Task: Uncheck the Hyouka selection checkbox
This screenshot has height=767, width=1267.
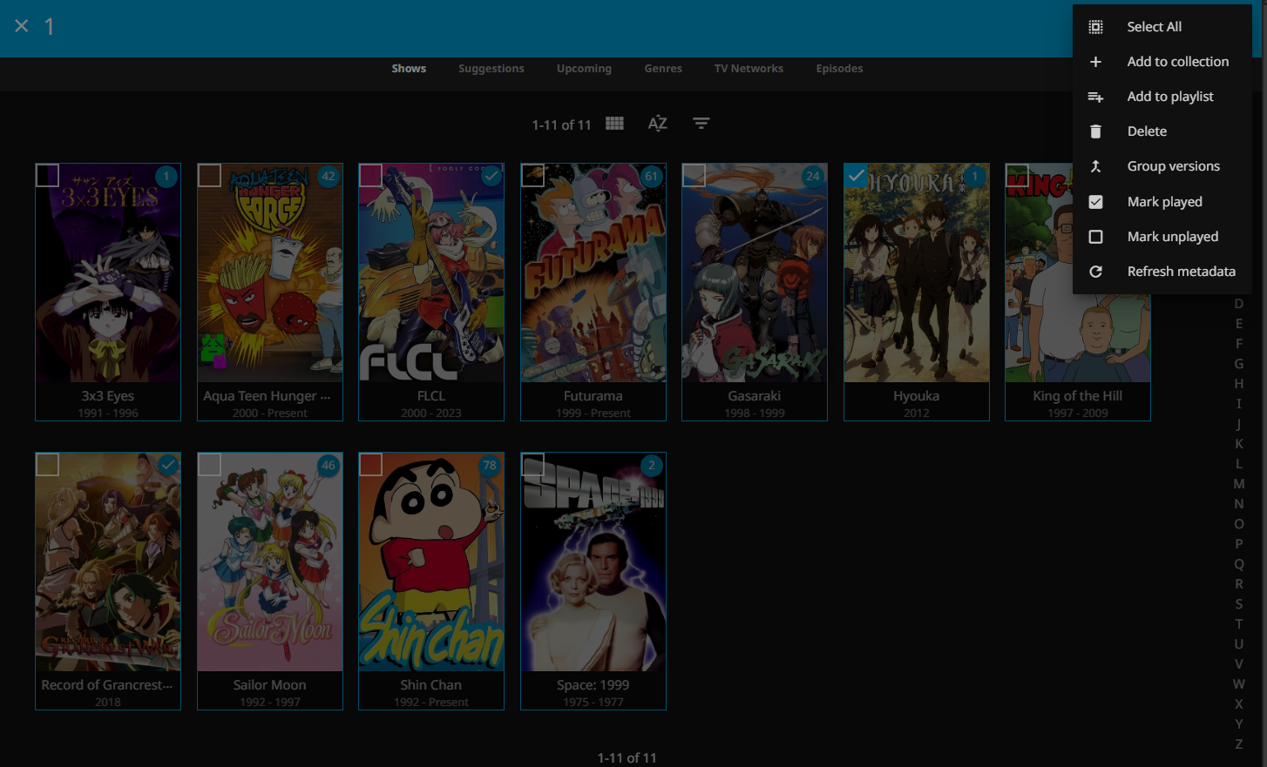Action: (856, 175)
